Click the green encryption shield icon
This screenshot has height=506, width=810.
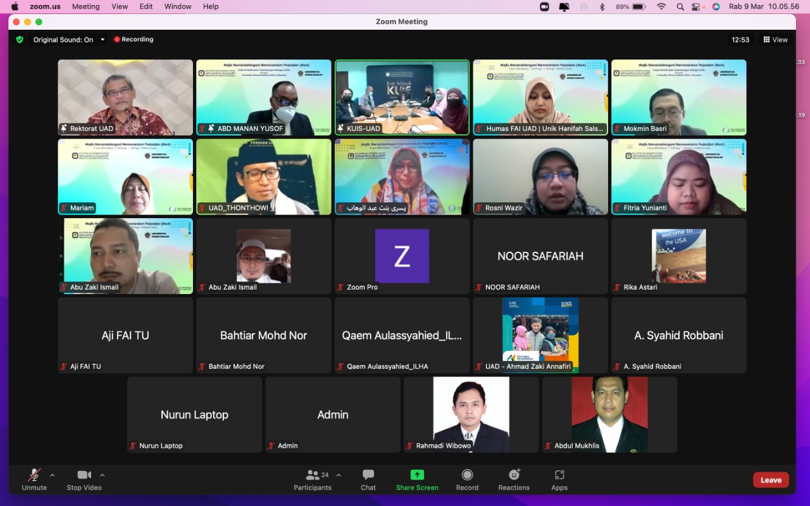20,39
